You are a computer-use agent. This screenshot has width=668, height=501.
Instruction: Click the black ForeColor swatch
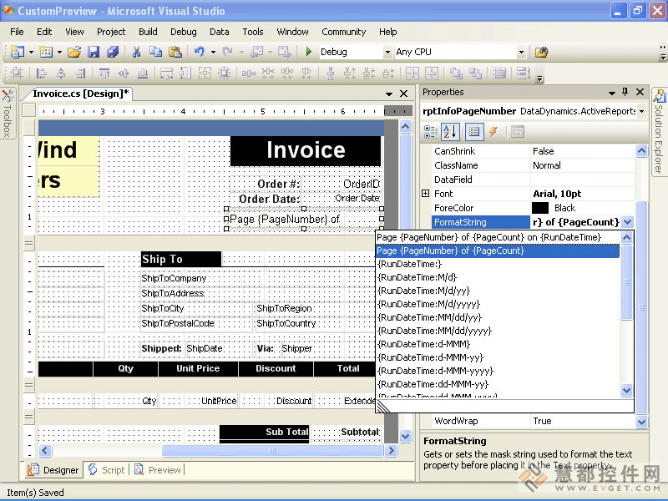[x=539, y=208]
